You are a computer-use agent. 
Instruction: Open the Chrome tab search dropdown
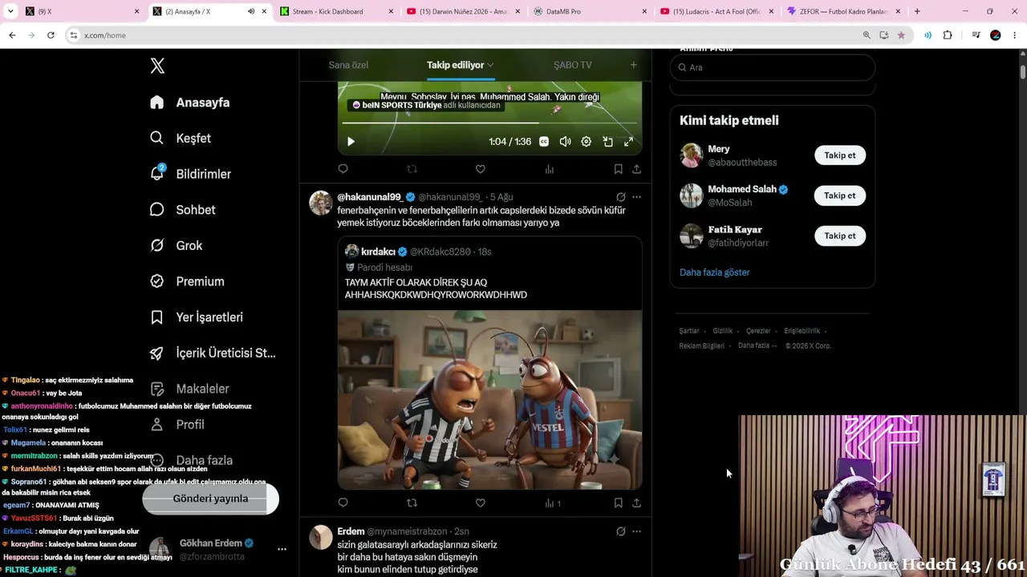(x=10, y=12)
